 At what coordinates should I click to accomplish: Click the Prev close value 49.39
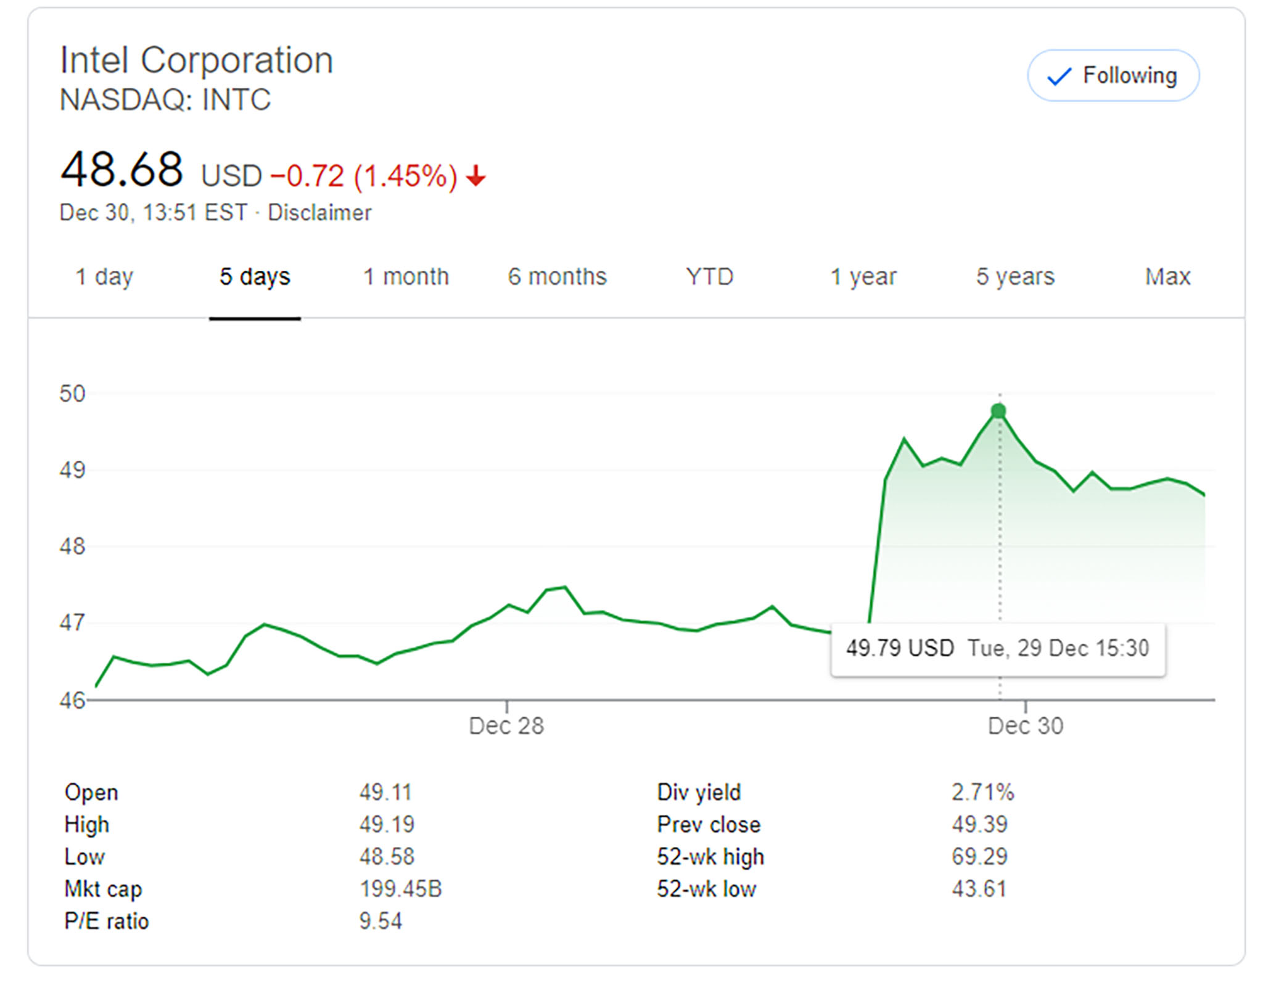[979, 825]
